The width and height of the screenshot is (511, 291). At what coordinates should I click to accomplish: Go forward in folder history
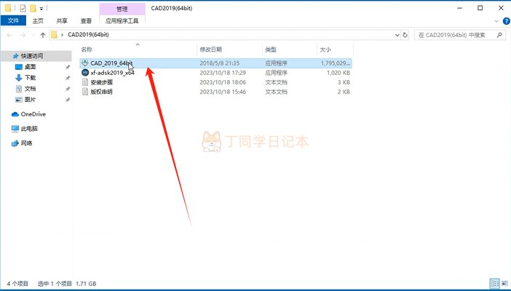[23, 35]
